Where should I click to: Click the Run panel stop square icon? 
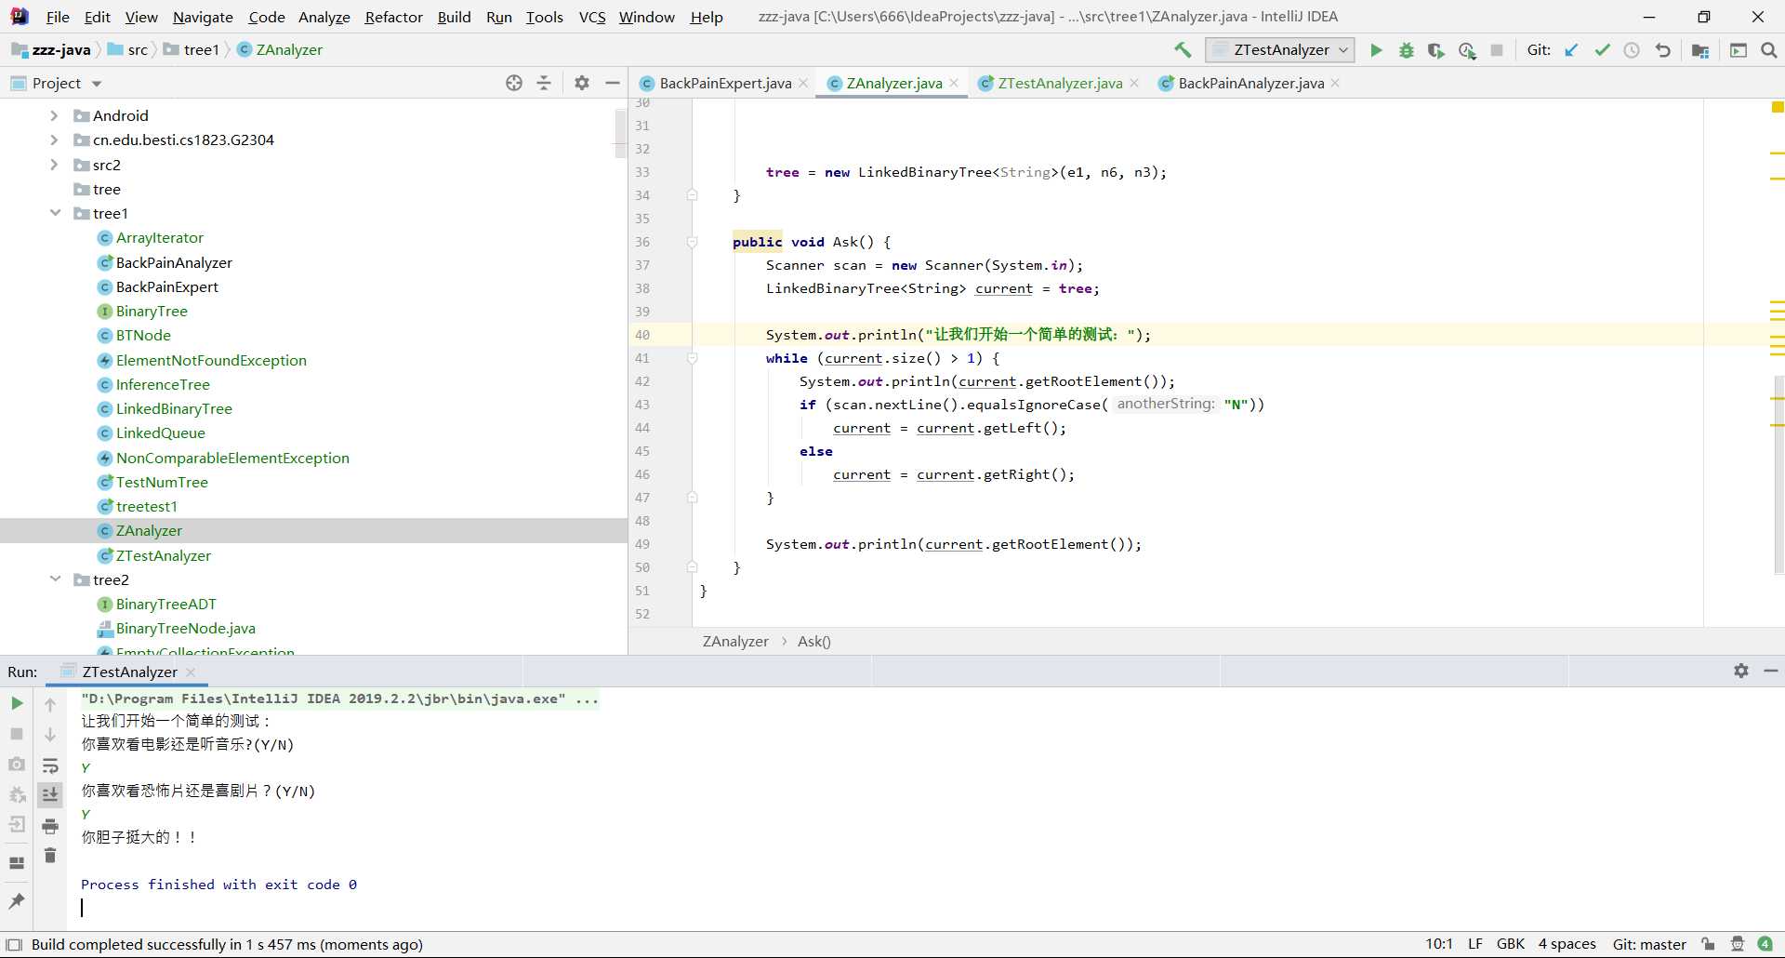(17, 734)
